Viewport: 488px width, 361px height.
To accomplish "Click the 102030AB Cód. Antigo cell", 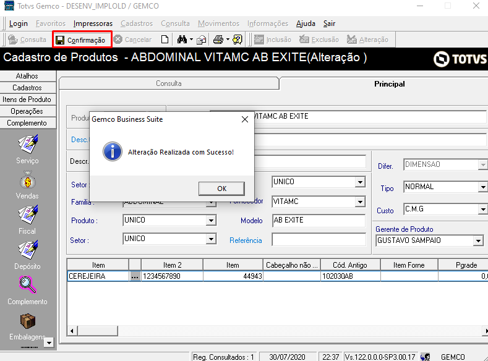I will [350, 276].
